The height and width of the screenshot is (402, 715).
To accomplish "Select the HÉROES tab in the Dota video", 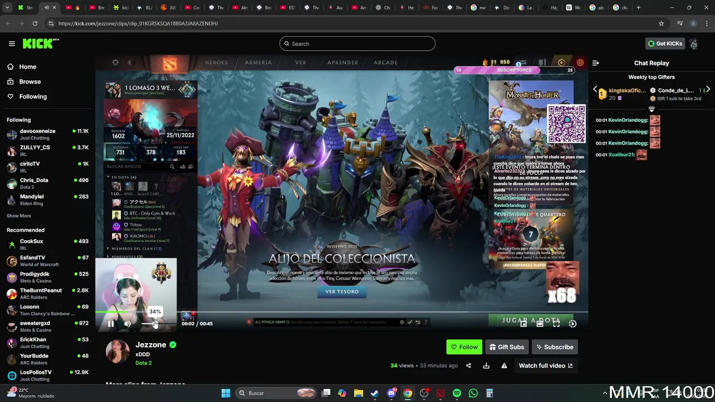I will pos(216,63).
